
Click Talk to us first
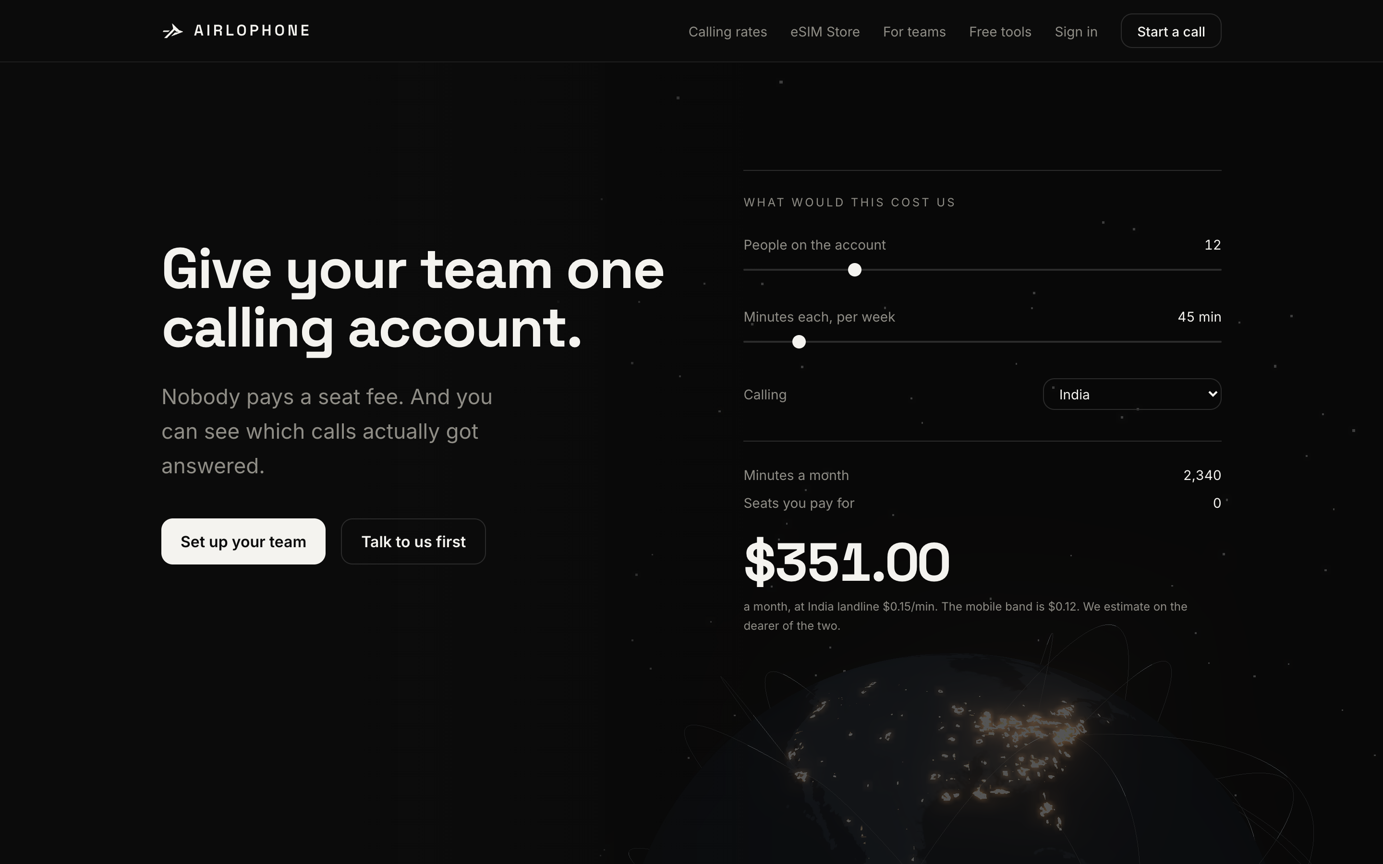tap(413, 541)
